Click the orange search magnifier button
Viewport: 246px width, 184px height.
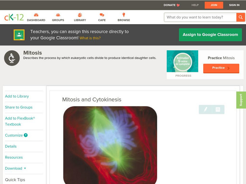coord(241,17)
